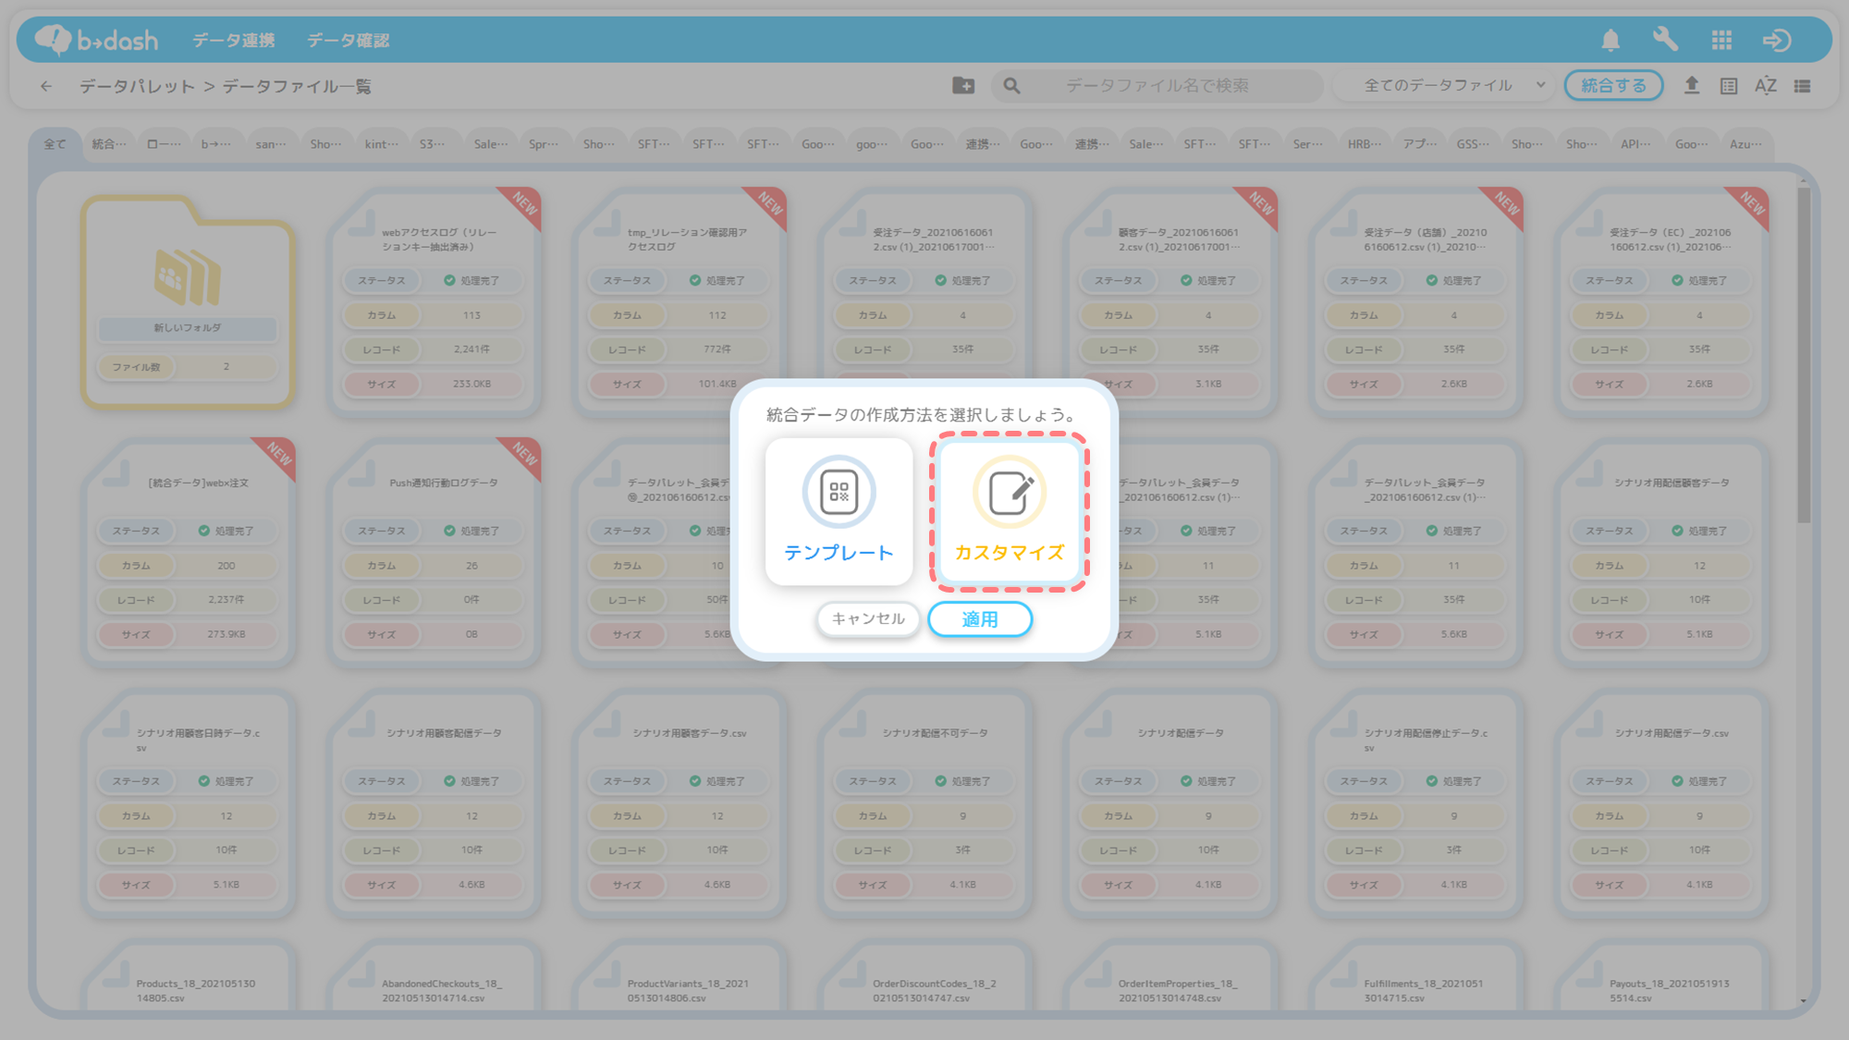Open the シナリオ用顧客配信データ card
Image resolution: width=1849 pixels, height=1040 pixels.
tap(434, 802)
